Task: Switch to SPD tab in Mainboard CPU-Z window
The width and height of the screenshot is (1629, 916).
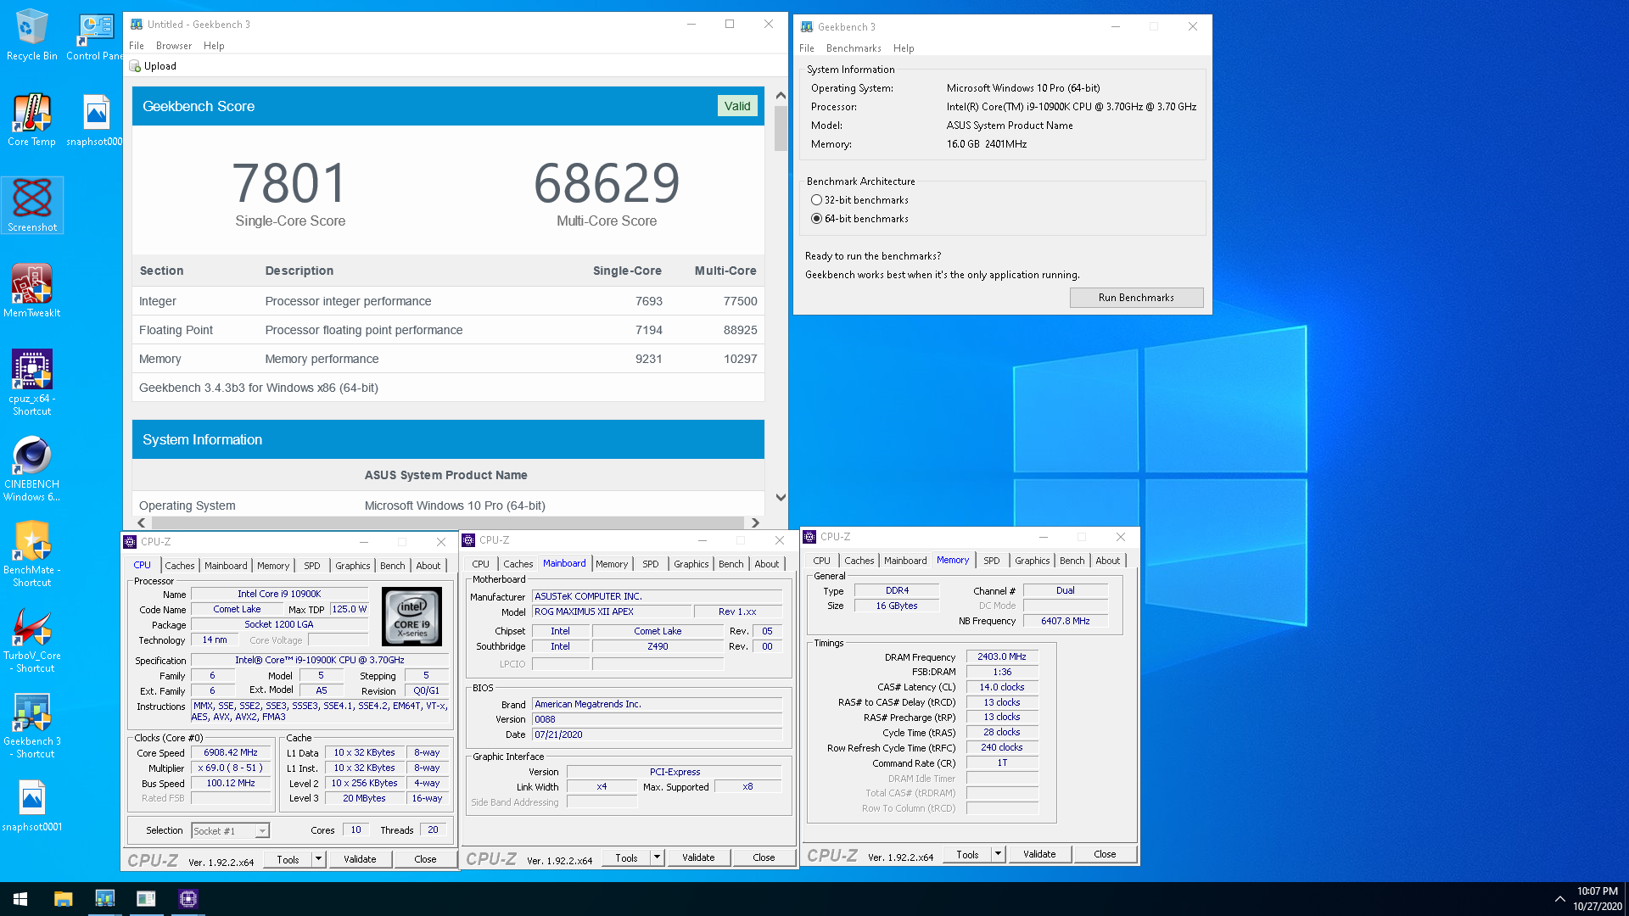Action: click(x=651, y=564)
